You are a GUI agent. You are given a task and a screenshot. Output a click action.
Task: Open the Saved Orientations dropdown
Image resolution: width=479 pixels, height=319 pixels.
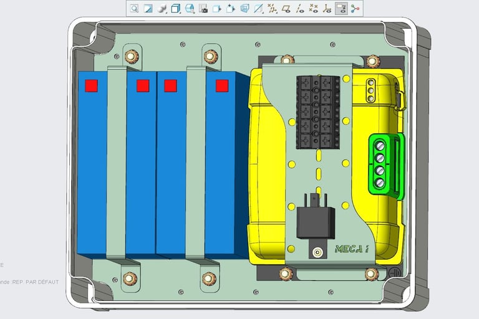pos(190,9)
